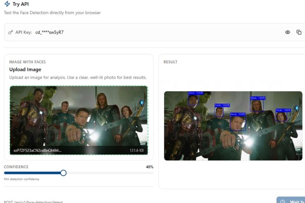Copy the API key to clipboard
305x203 pixels.
click(x=299, y=32)
